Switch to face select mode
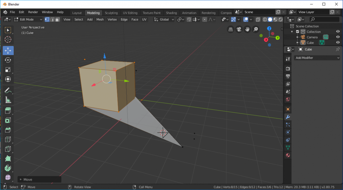This screenshot has height=190, width=343. click(x=57, y=19)
